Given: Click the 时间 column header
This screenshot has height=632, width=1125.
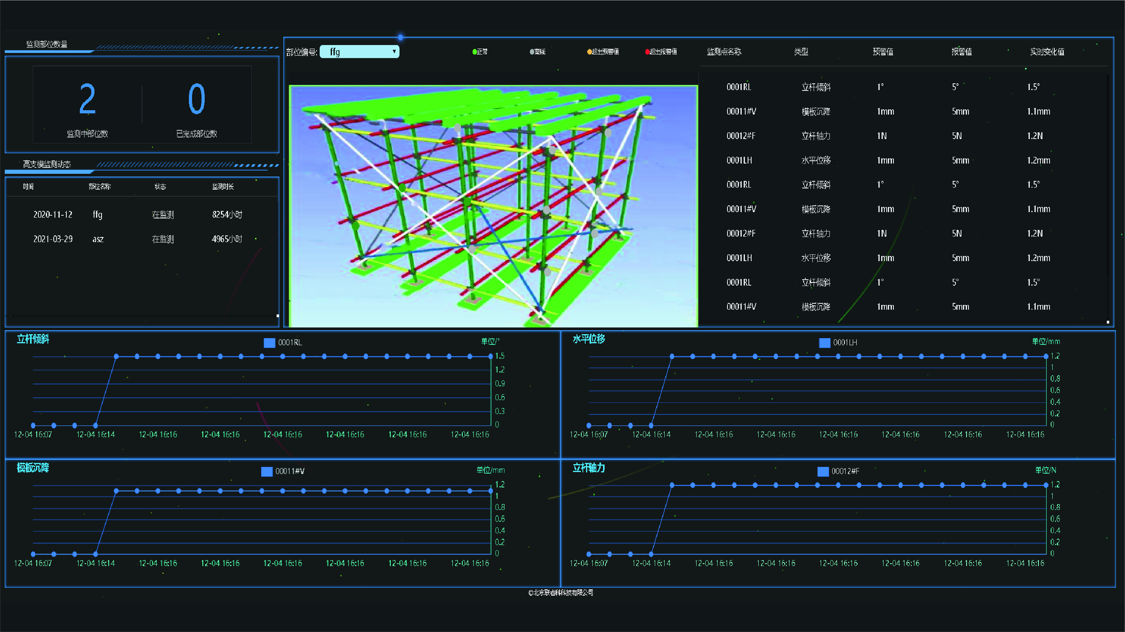Looking at the screenshot, I should pyautogui.click(x=28, y=186).
